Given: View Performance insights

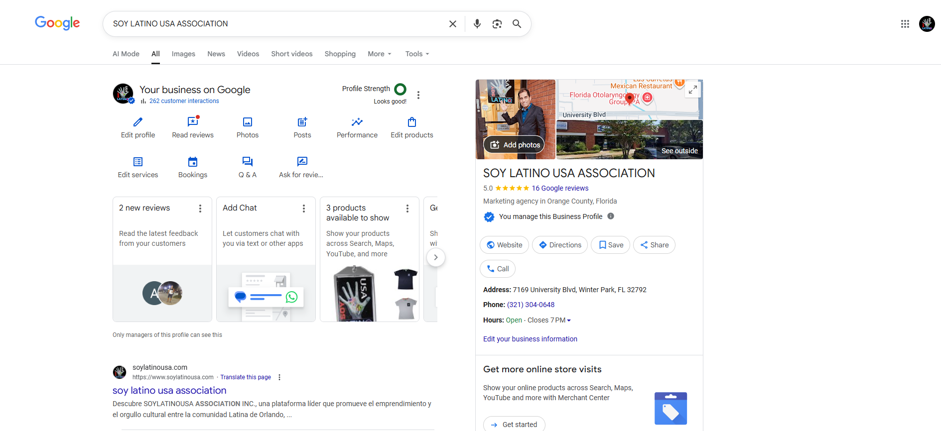Looking at the screenshot, I should [357, 127].
